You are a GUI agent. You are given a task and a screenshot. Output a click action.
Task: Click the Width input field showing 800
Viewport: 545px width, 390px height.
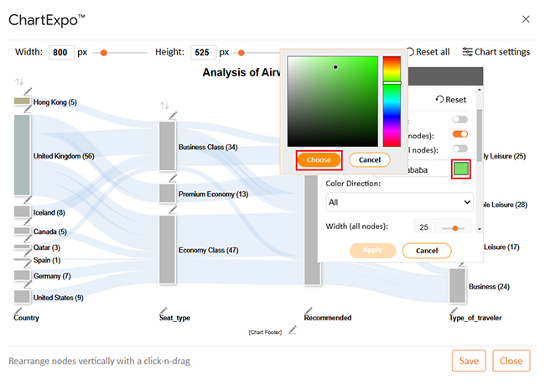tap(61, 53)
